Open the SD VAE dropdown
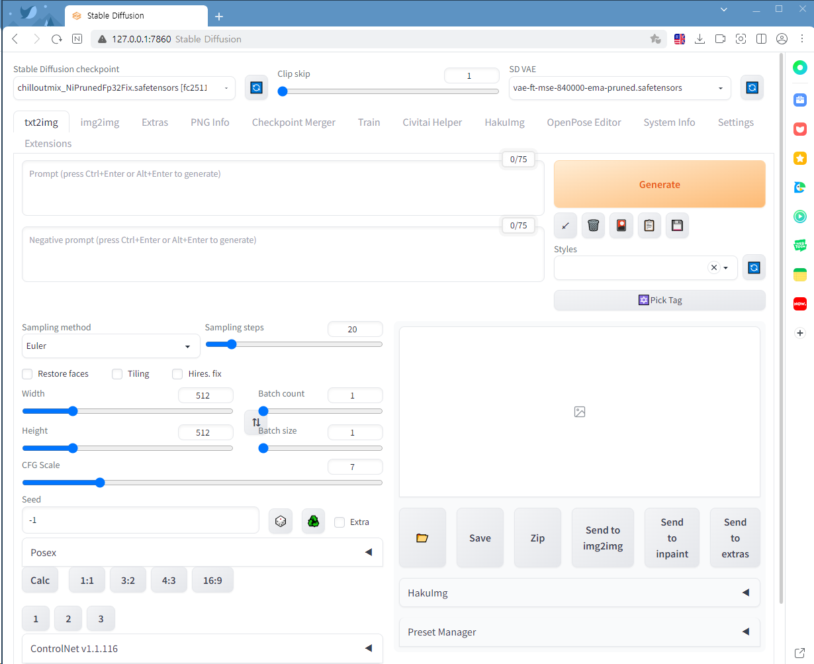This screenshot has height=664, width=814. (x=619, y=88)
